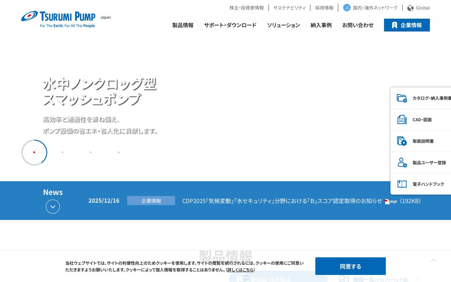Screen dimensions: 451x282
Task: Open the サポート・ダウンロード menu
Action: (x=230, y=25)
